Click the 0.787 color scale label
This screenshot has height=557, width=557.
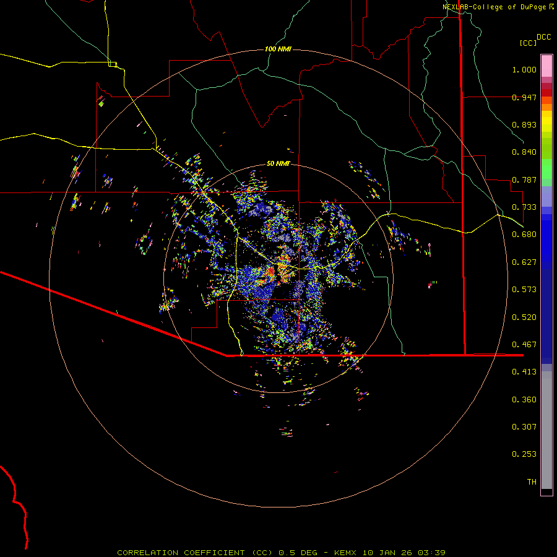[x=524, y=179]
